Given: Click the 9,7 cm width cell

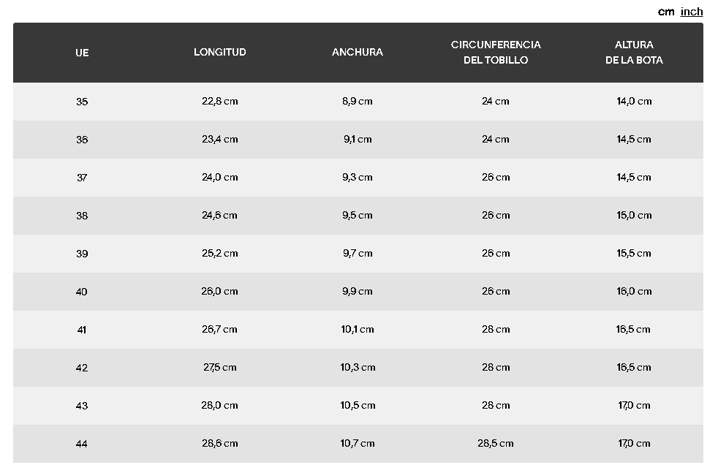Looking at the screenshot, I should click(x=358, y=253).
